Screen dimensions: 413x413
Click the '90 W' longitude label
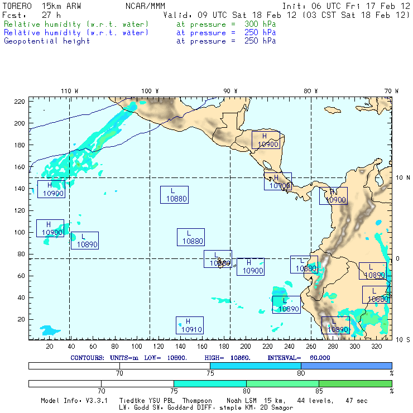pos(230,91)
